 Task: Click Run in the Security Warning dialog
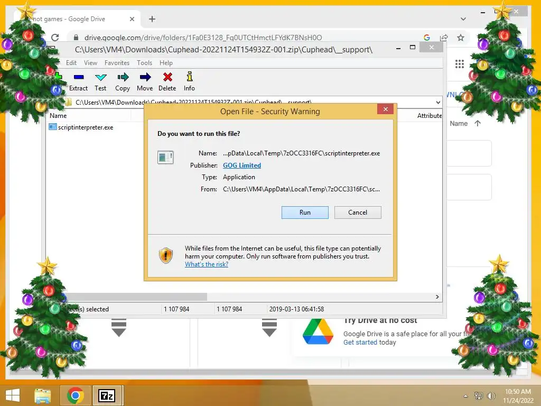305,213
